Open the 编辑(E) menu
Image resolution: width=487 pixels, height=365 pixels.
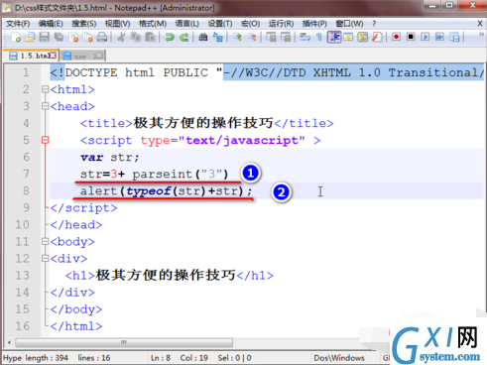(51, 24)
